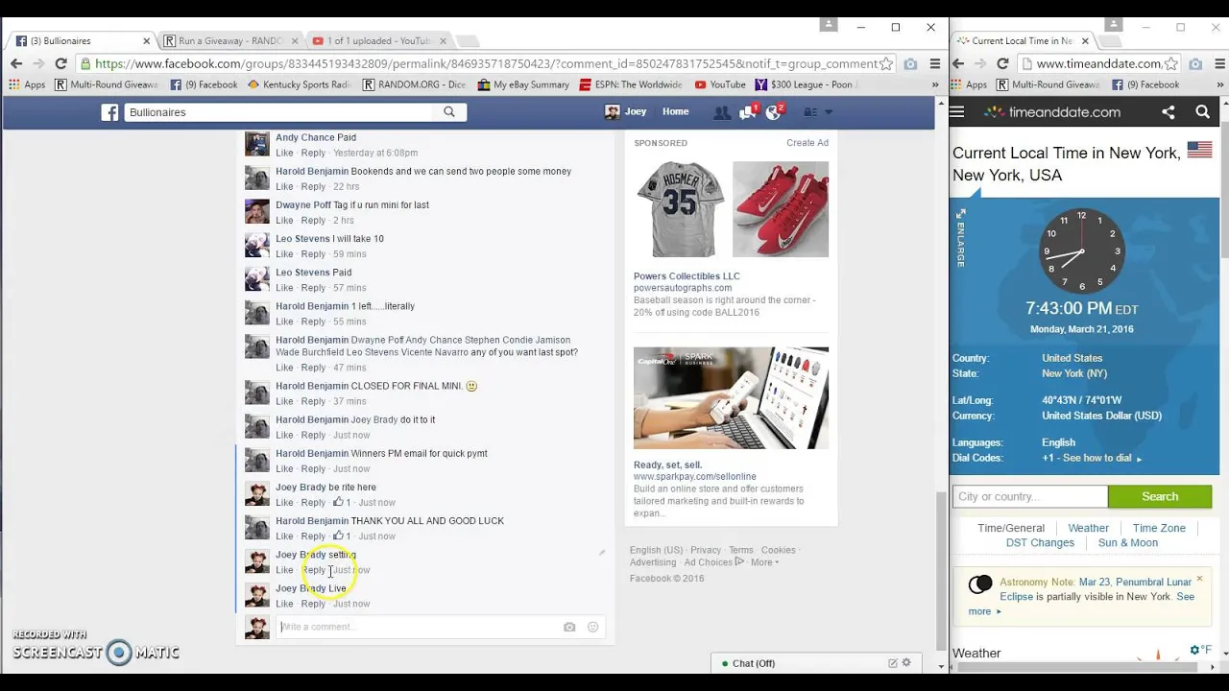Reload the timeanddate browser window
Screen dimensions: 1229x691
pos(1002,63)
